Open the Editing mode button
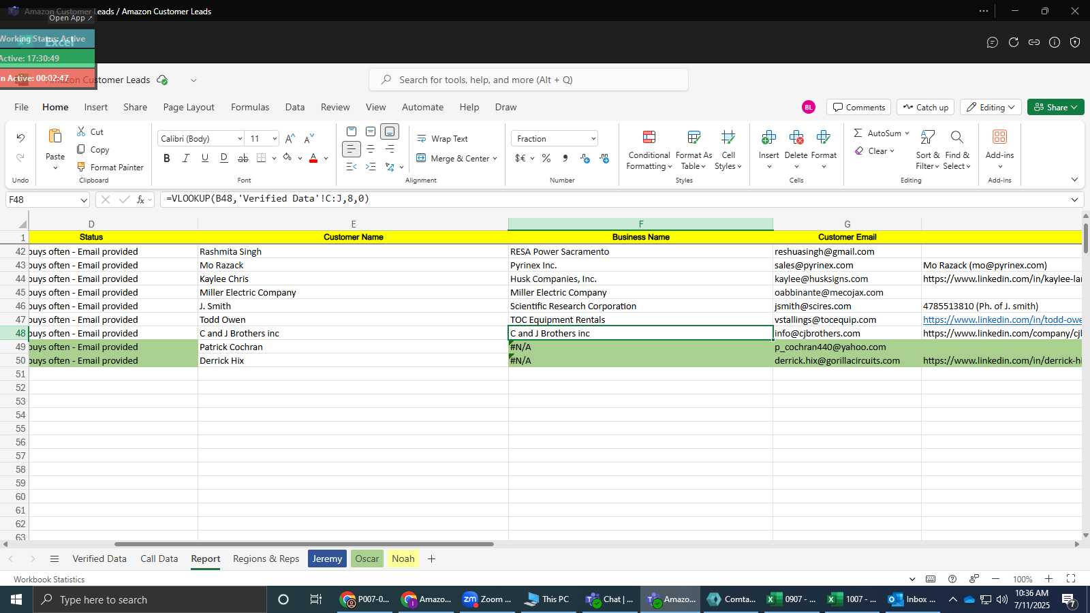The image size is (1090, 613). tap(991, 107)
